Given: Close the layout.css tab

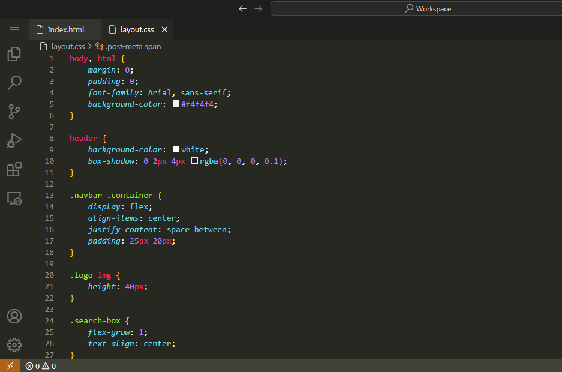Looking at the screenshot, I should (164, 29).
